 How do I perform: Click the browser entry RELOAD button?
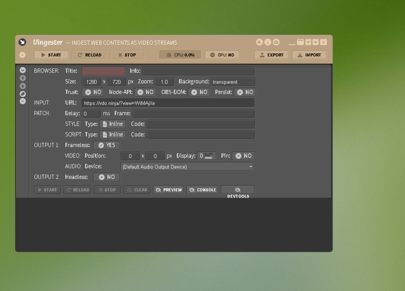(78, 190)
